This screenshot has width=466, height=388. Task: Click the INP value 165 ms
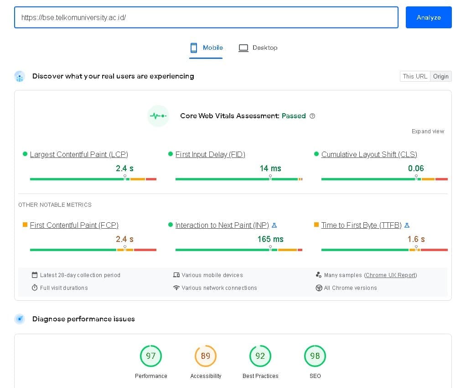coord(270,239)
